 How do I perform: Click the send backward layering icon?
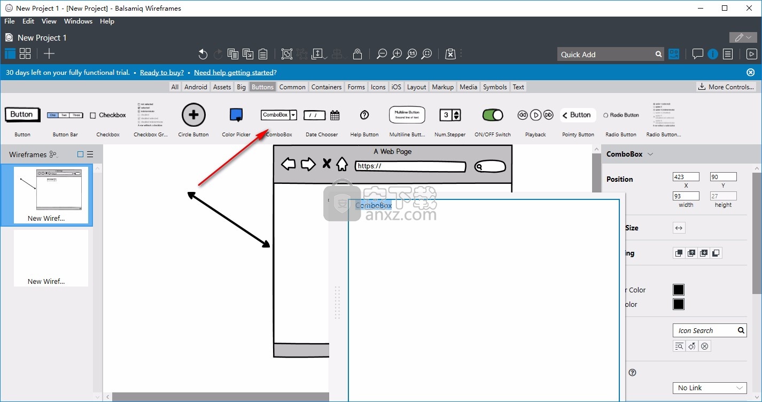704,253
